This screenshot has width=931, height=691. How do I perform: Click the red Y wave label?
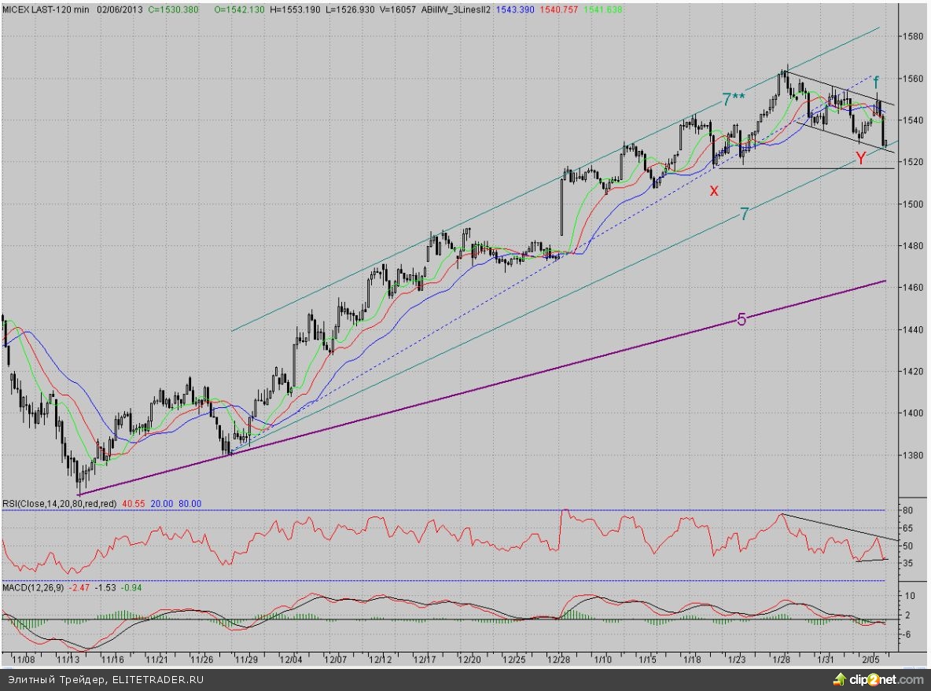861,159
